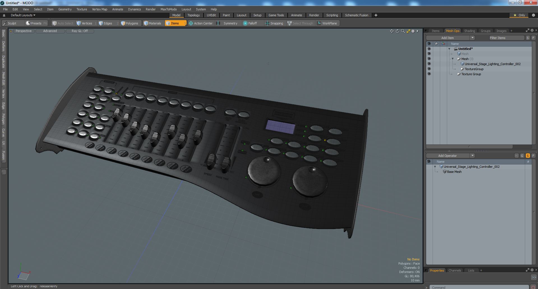Image resolution: width=538 pixels, height=289 pixels.
Task: Toggle Auto Select mode
Action: click(x=63, y=23)
